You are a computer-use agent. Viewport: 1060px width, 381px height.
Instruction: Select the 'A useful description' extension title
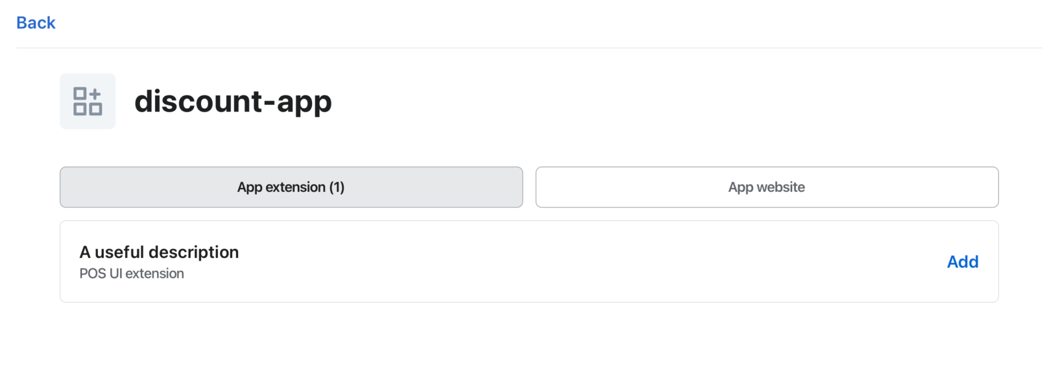pos(159,252)
